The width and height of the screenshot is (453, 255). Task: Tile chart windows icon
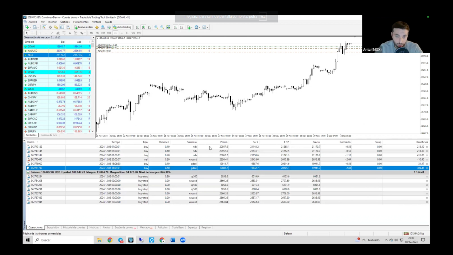168,27
